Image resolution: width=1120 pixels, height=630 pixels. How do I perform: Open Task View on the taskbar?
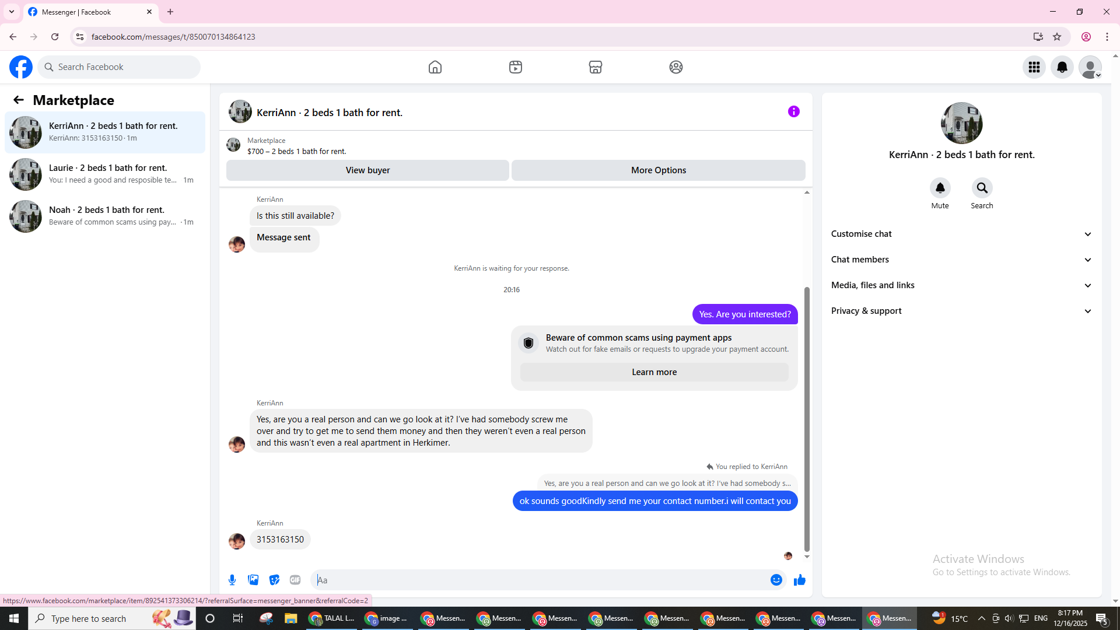(237, 618)
